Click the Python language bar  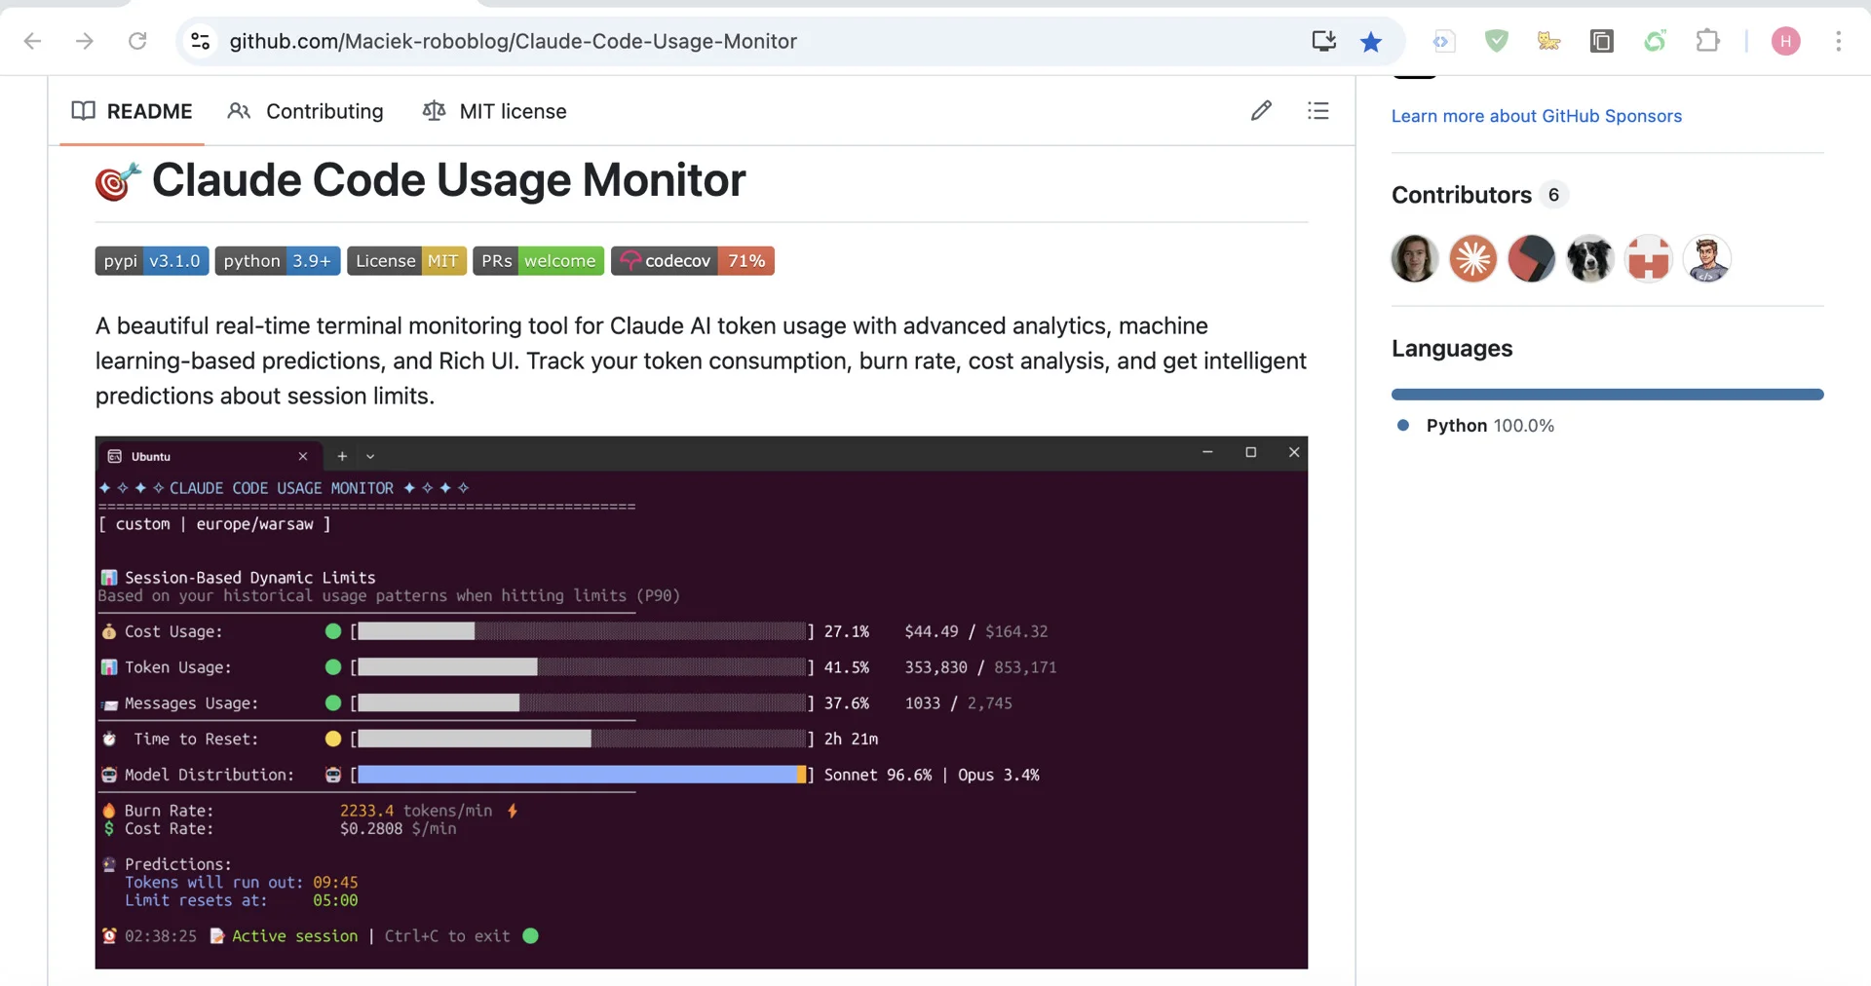tap(1607, 395)
